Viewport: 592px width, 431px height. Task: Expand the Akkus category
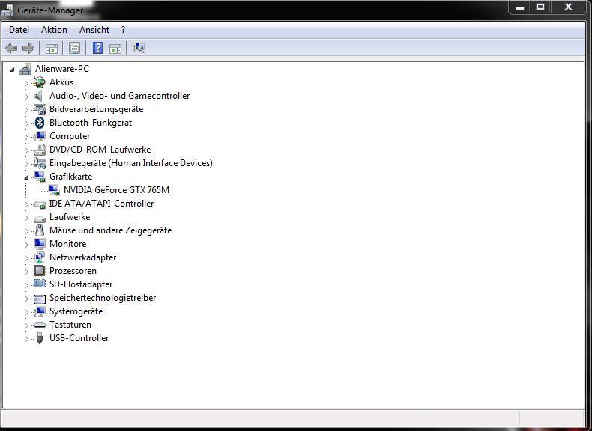(26, 83)
